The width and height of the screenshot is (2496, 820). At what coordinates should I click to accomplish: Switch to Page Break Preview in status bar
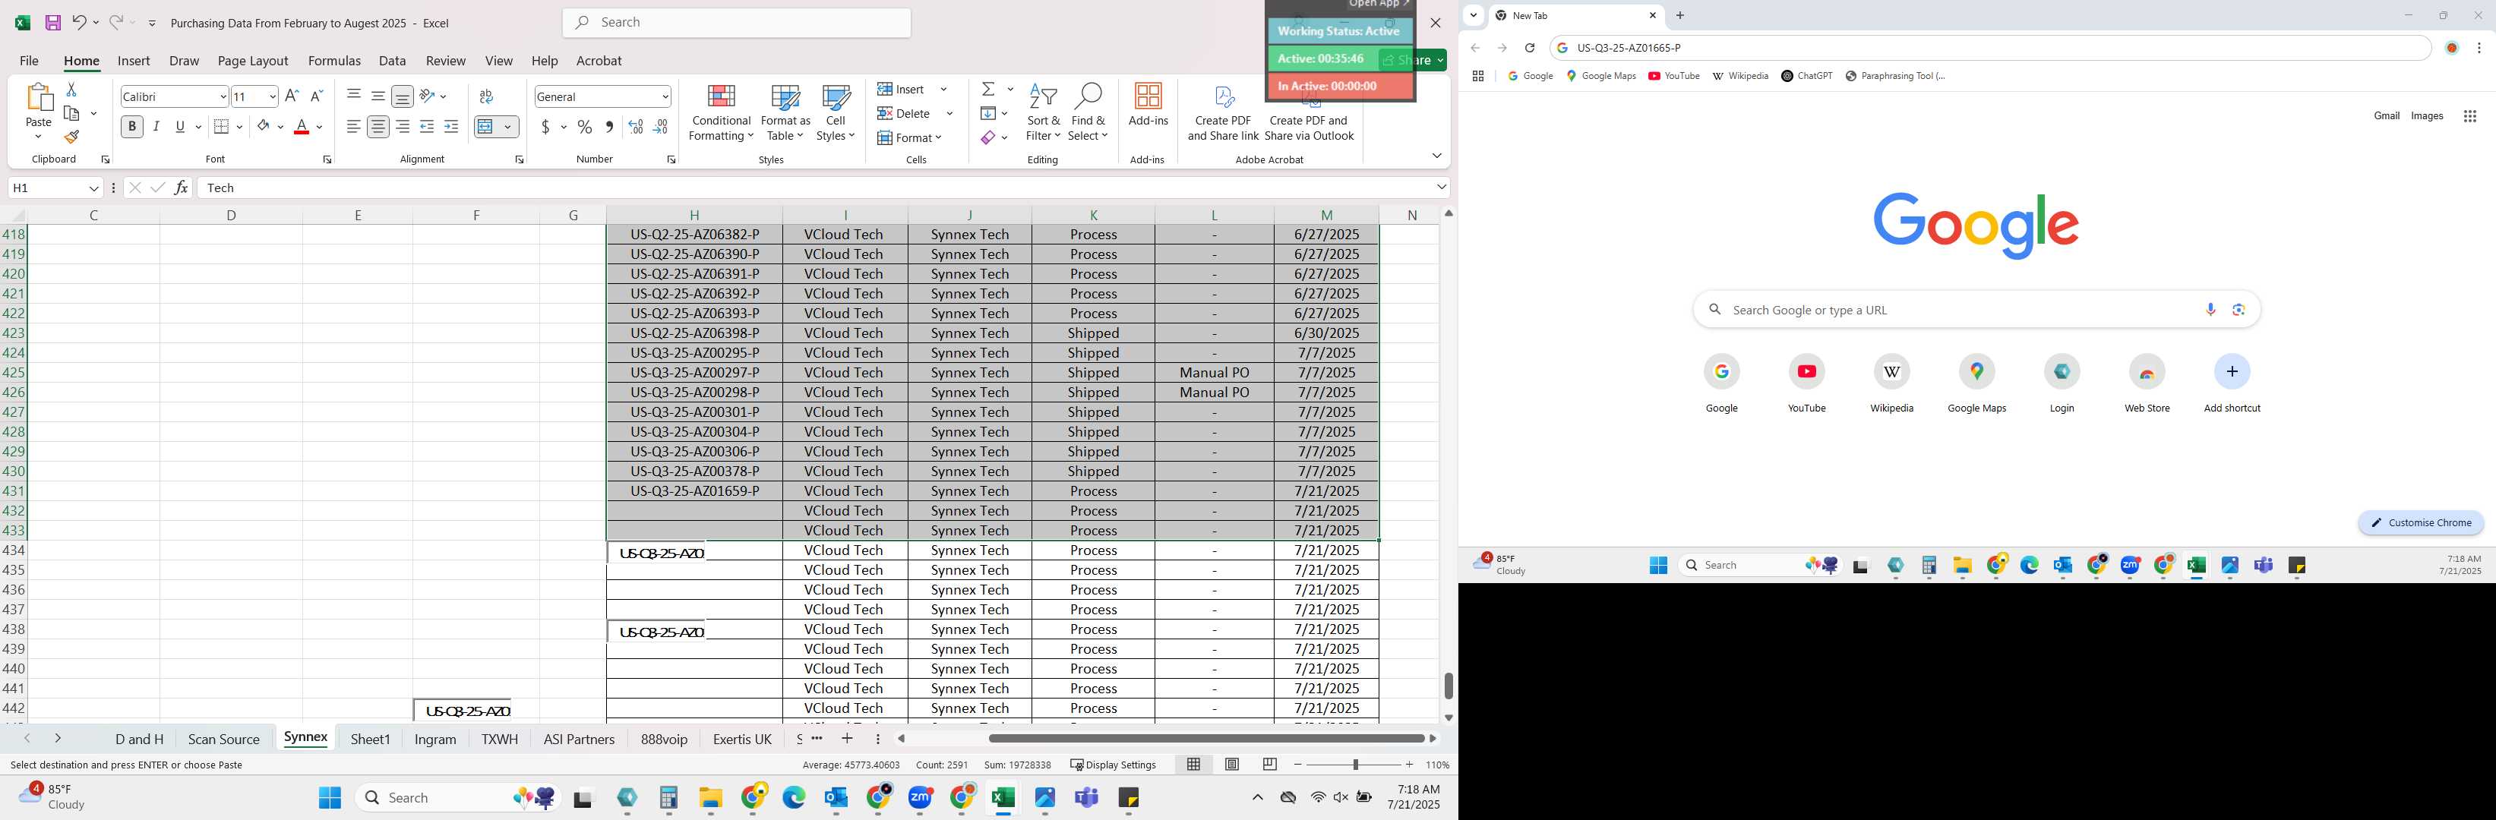1269,765
